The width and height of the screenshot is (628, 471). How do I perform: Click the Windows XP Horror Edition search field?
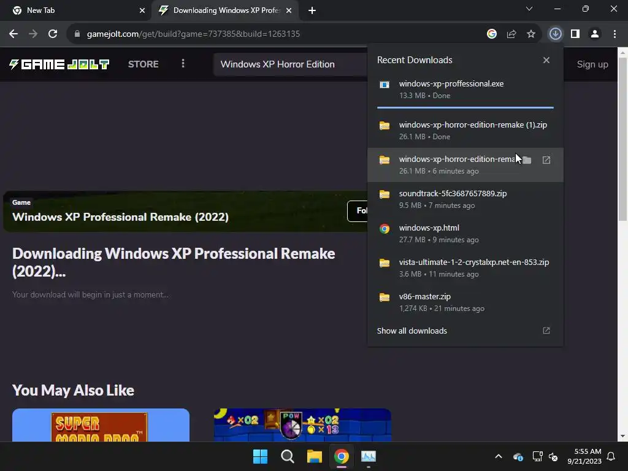pyautogui.click(x=290, y=64)
